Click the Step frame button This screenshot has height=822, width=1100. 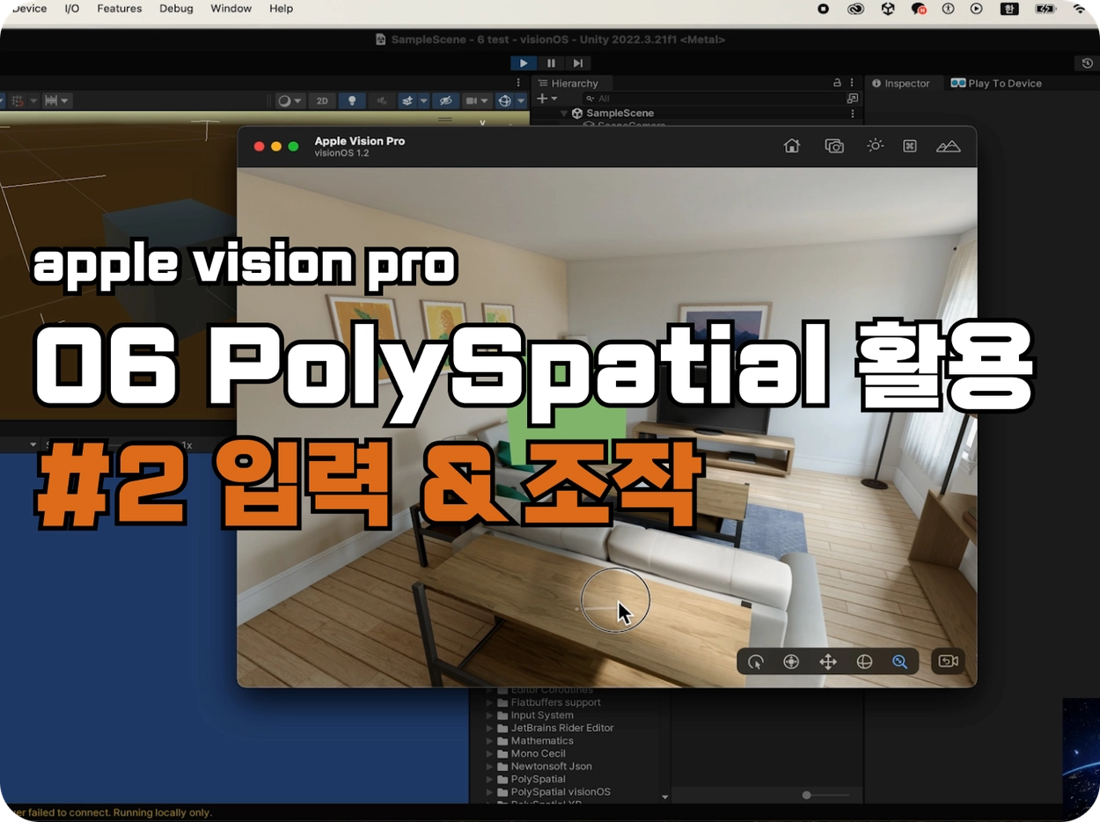[x=577, y=63]
